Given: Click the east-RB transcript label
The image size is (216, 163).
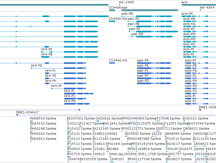Looking at the screenshot, I should (134, 24).
